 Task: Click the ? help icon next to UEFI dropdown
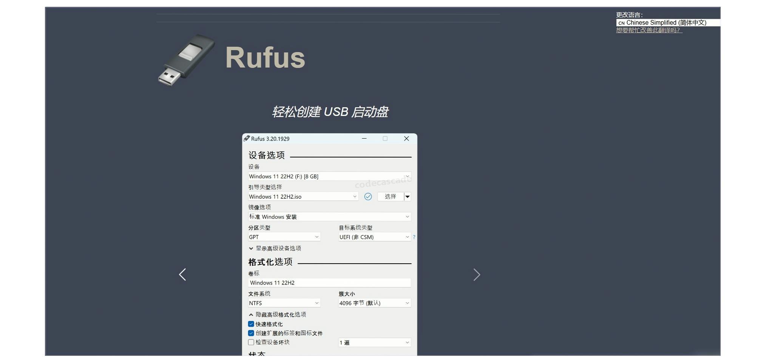pyautogui.click(x=414, y=237)
